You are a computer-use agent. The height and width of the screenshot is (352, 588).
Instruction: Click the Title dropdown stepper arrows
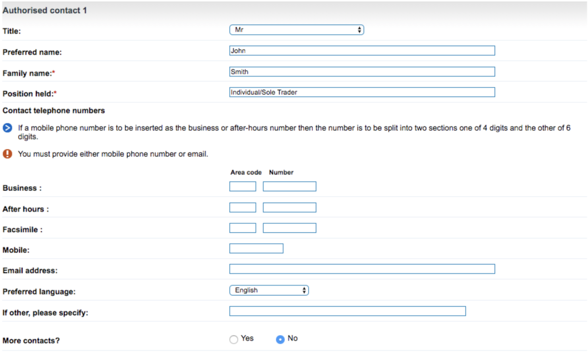coord(360,29)
